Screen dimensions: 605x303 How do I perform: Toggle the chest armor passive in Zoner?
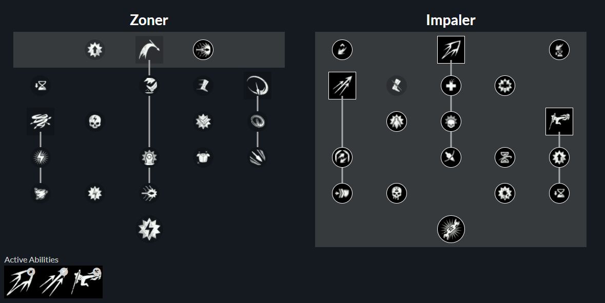tap(204, 157)
